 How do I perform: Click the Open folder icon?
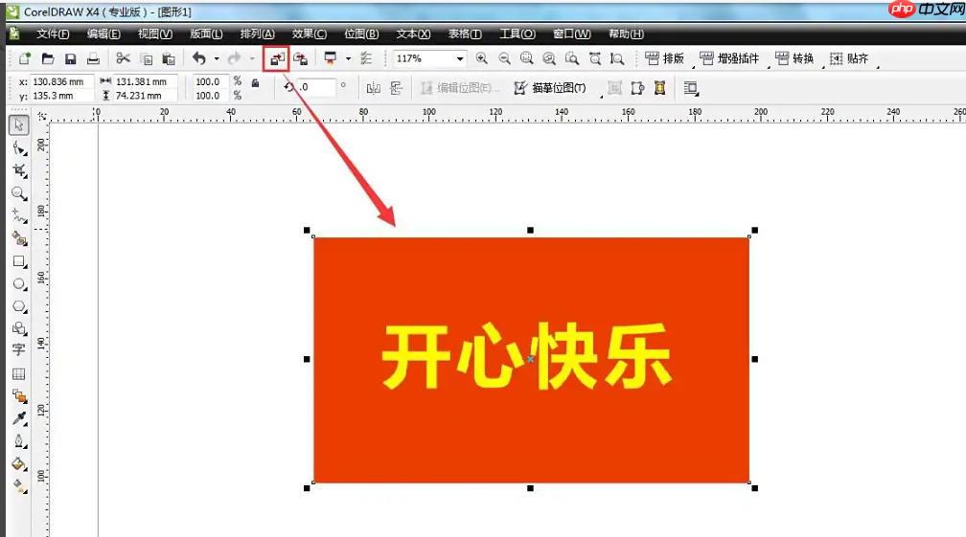coord(48,59)
